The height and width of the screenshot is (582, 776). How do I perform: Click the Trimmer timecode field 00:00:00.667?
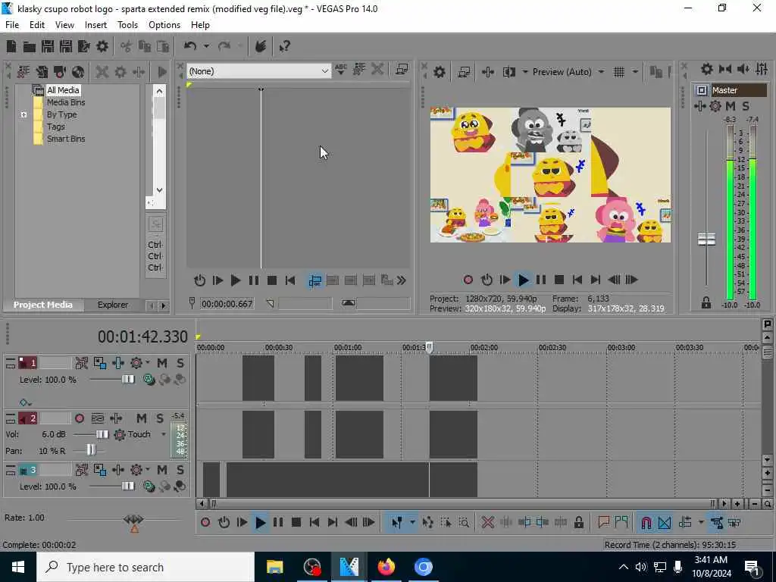(227, 304)
